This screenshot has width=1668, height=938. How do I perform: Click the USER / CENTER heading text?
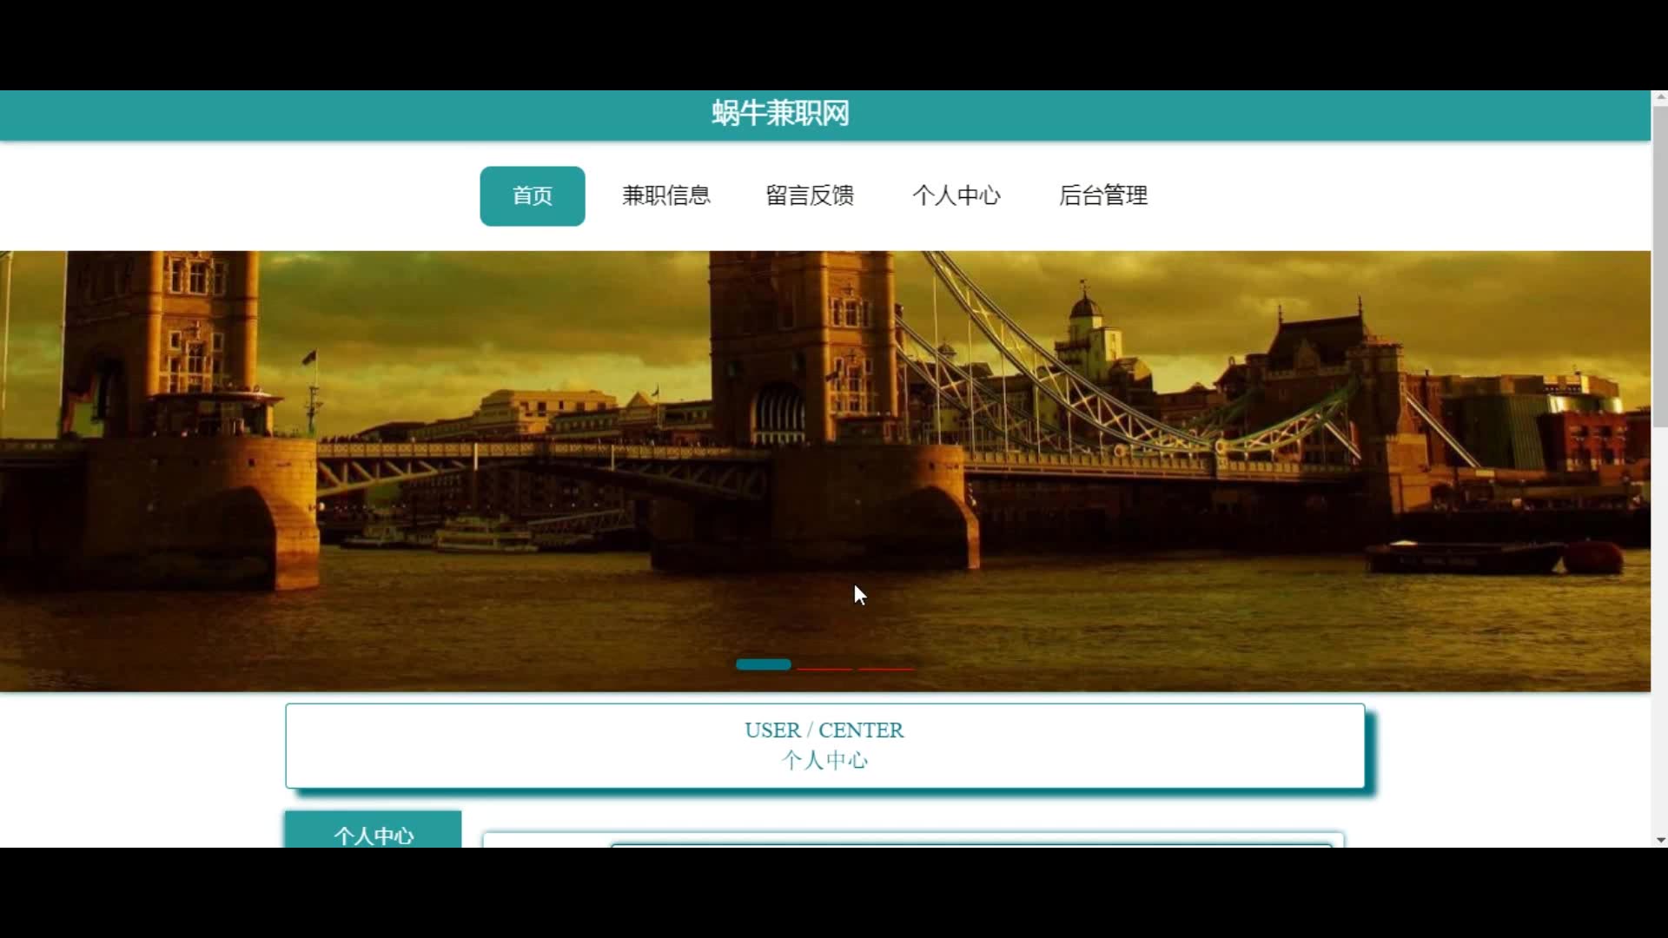824,730
